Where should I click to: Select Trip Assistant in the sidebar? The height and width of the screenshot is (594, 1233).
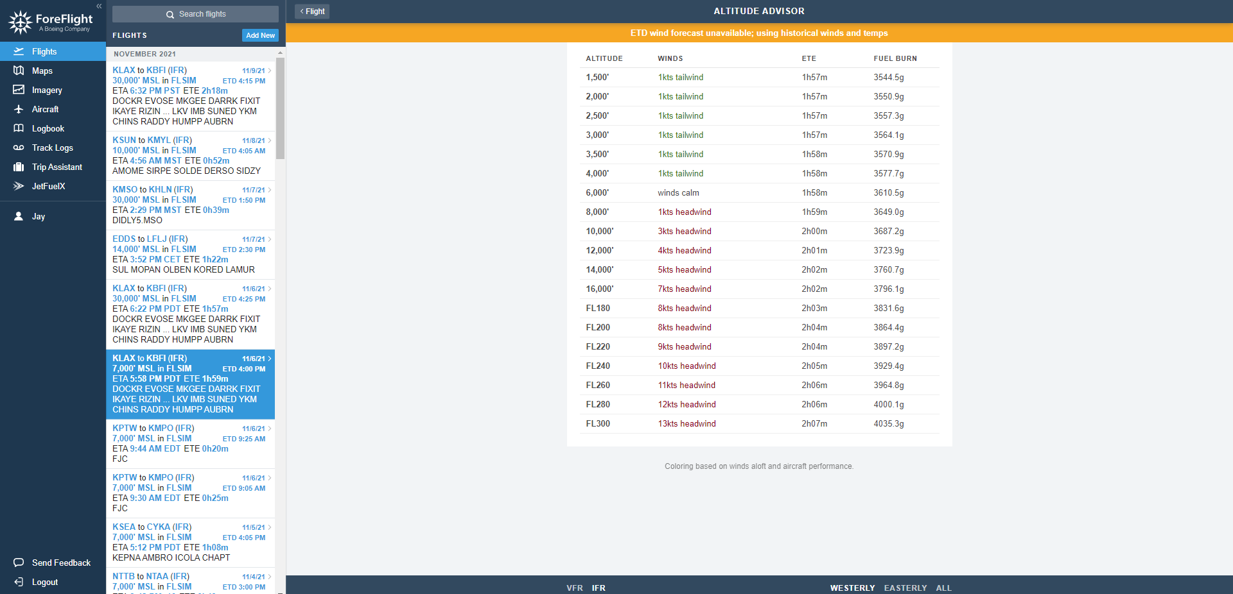pyautogui.click(x=53, y=167)
